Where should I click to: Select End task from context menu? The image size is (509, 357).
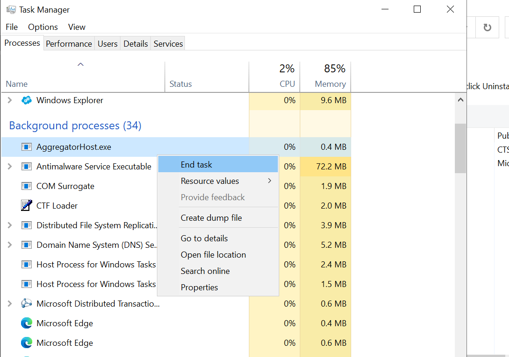pos(218,165)
